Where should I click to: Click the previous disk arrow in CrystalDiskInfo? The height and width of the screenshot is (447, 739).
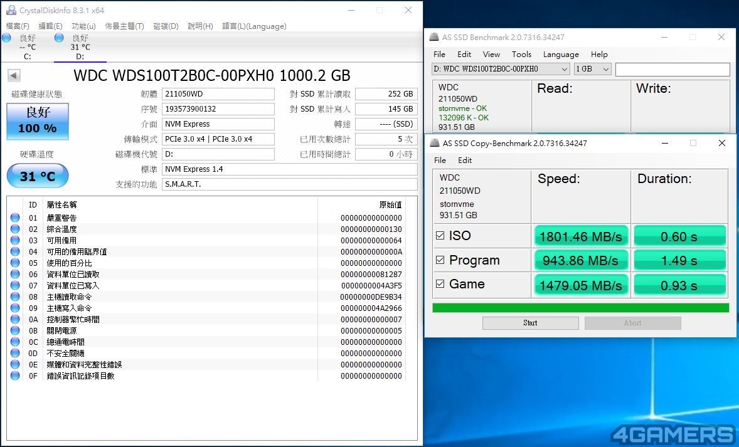[14, 75]
